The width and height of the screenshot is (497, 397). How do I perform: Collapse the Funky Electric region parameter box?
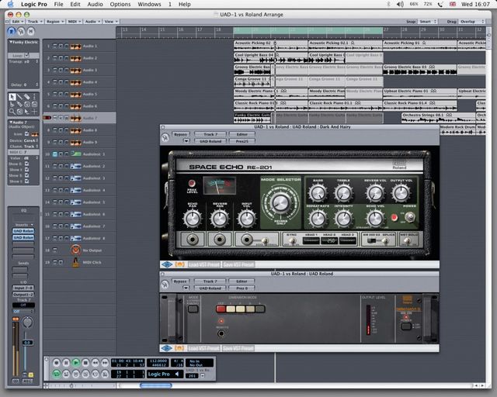coord(11,42)
